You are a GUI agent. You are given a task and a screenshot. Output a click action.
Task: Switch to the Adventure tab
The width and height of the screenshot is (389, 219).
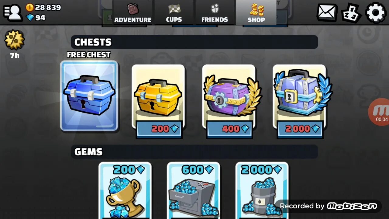[133, 13]
